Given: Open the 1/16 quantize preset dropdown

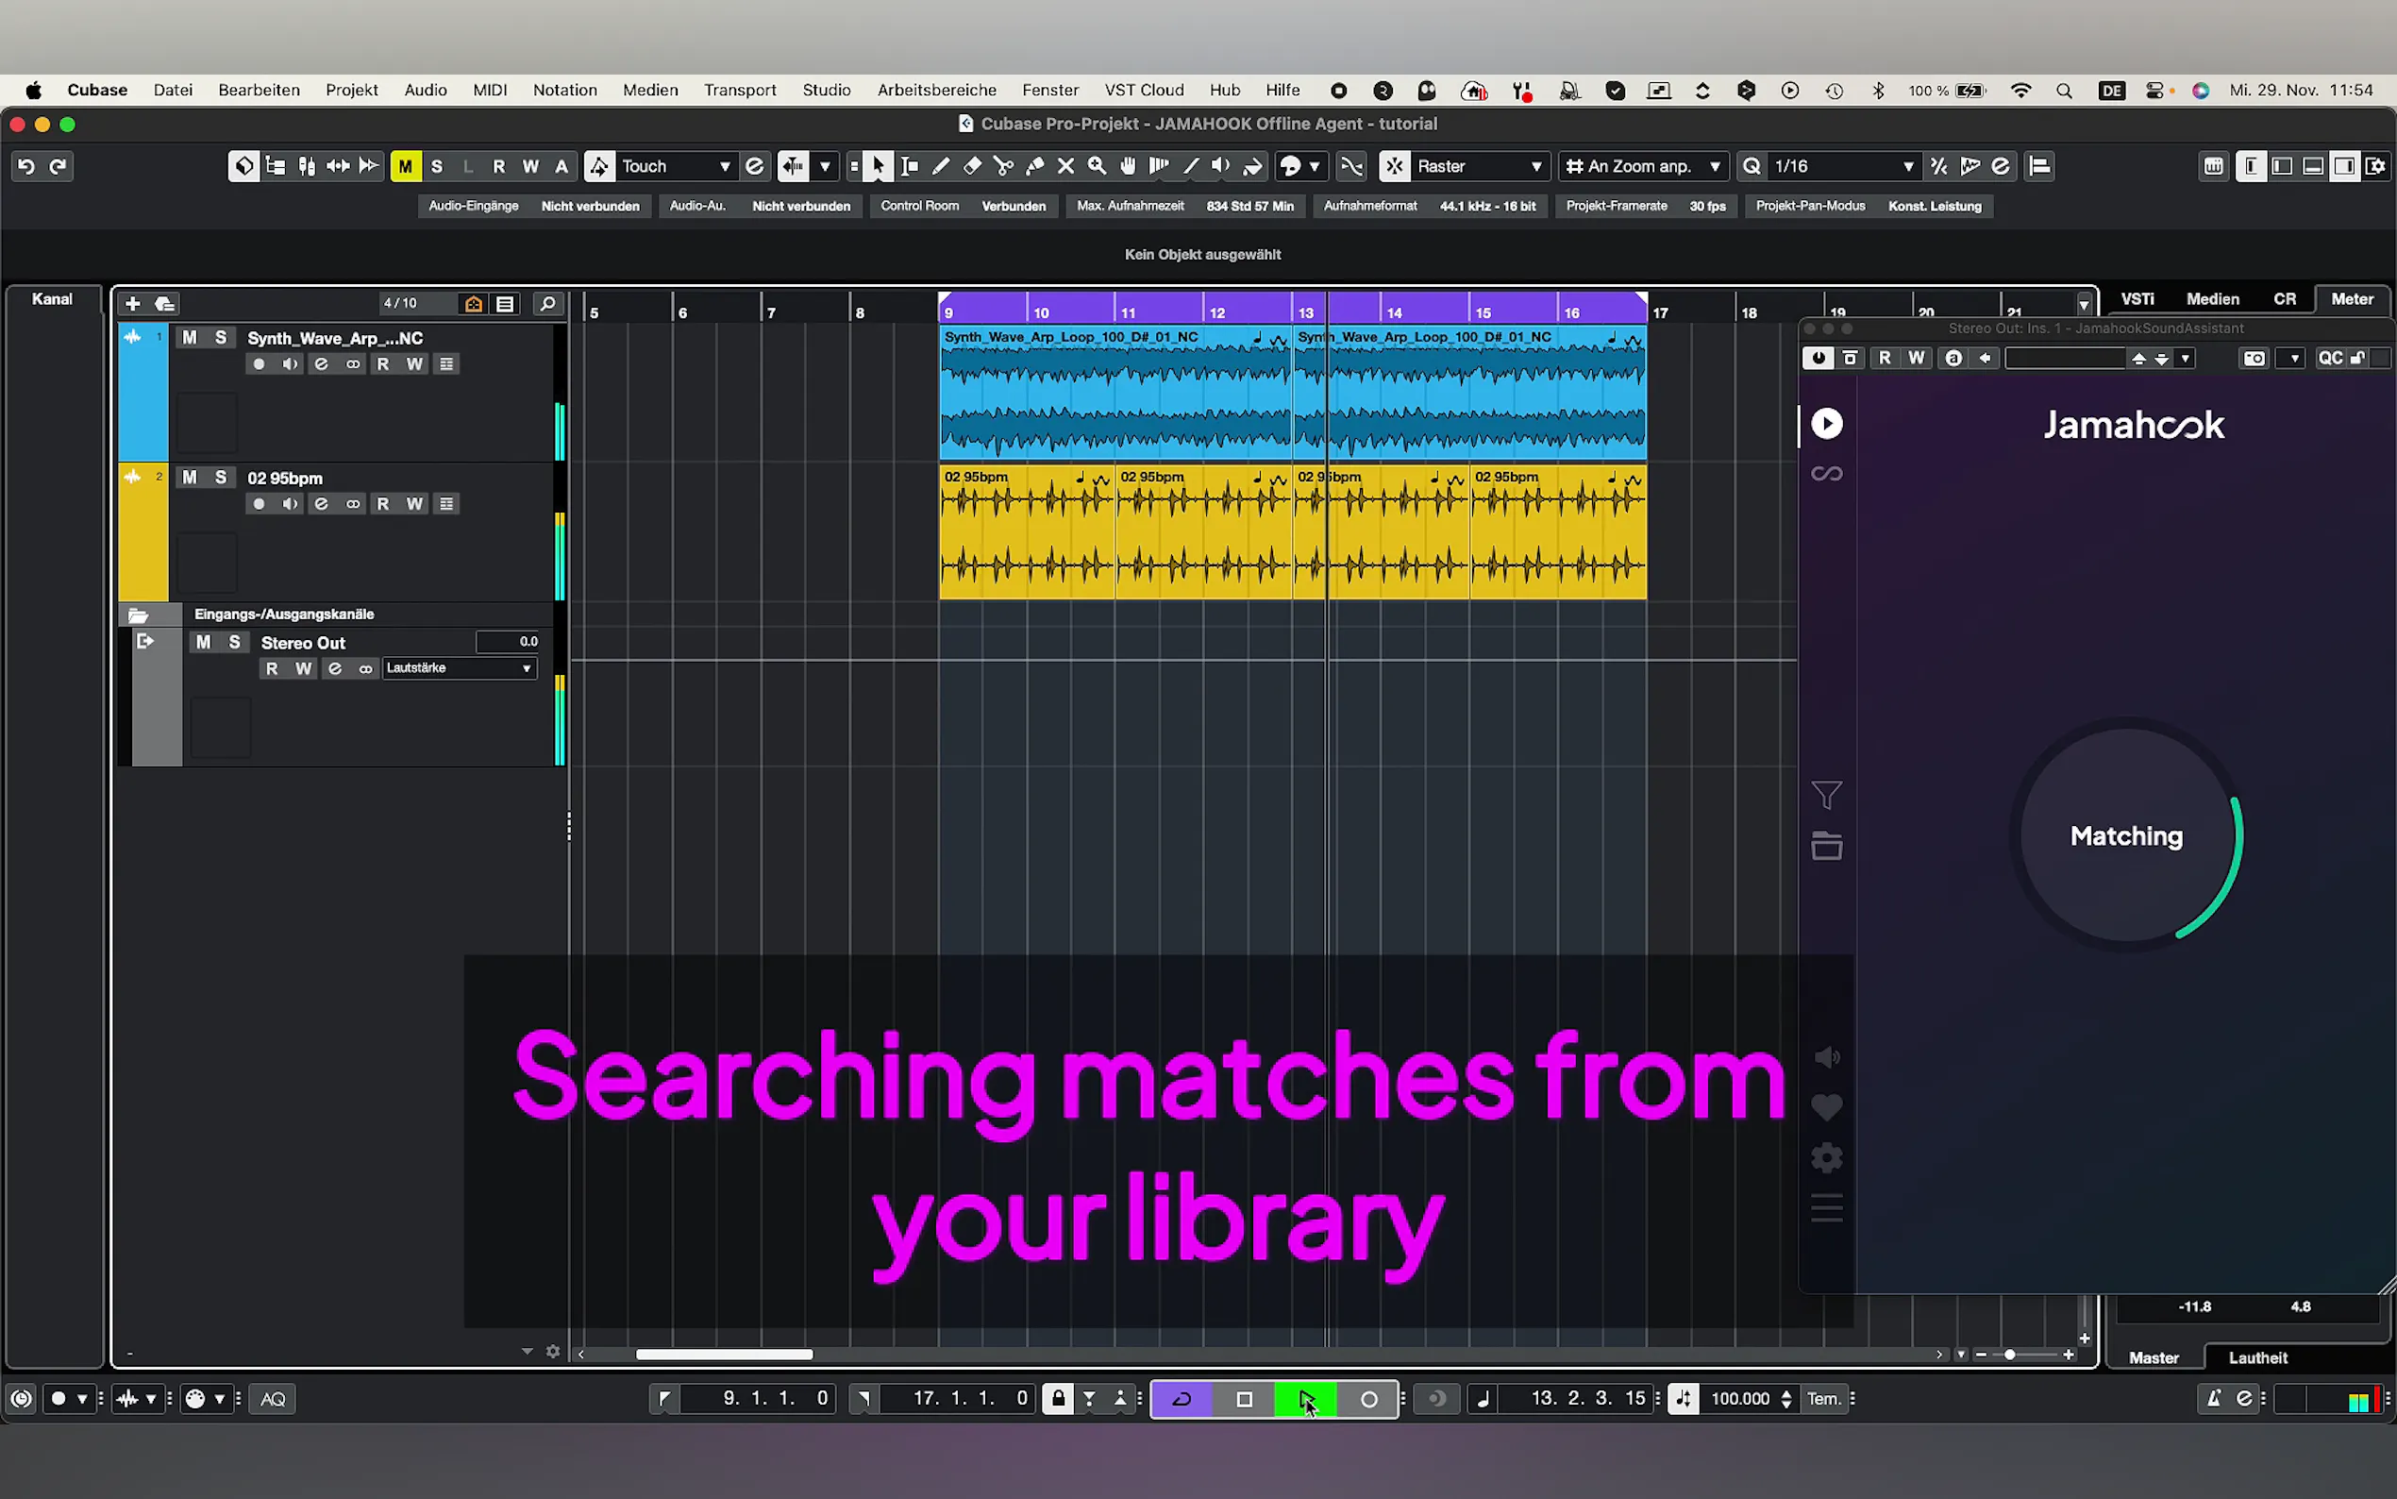Looking at the screenshot, I should pyautogui.click(x=1842, y=166).
